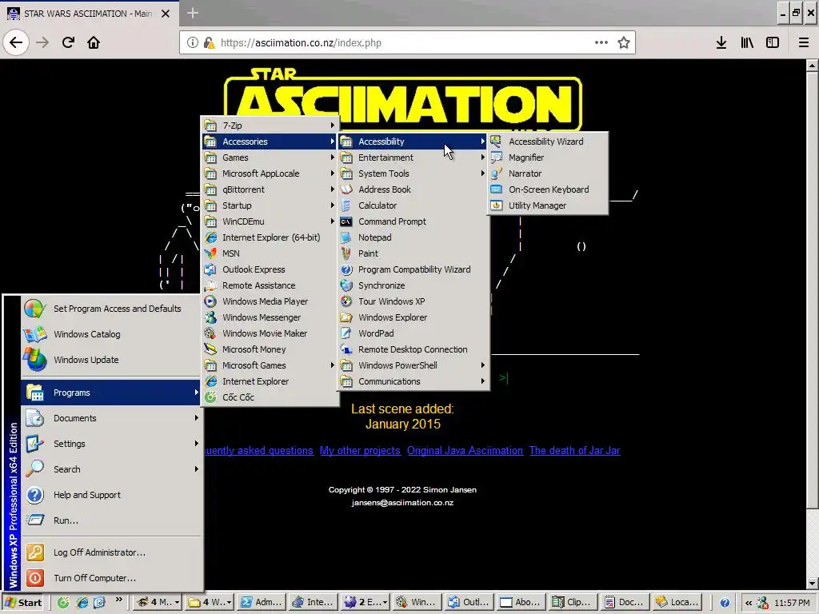The height and width of the screenshot is (614, 819).
Task: Open 'The death of Jar Jar' link
Action: coord(574,451)
